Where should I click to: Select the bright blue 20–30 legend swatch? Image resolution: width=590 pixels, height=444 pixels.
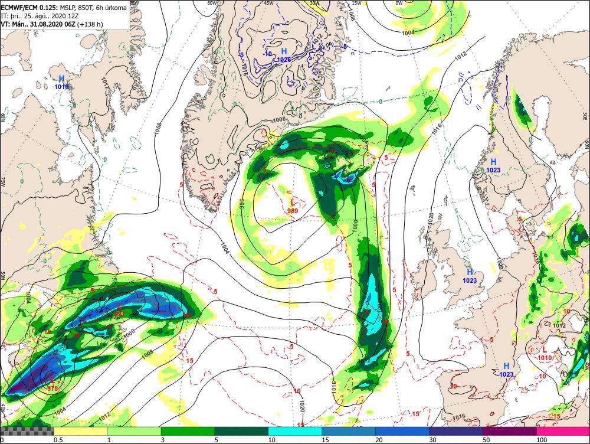pos(402,431)
